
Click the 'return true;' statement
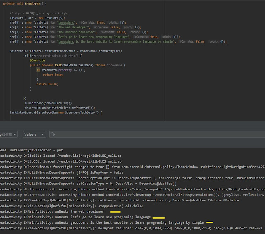tap(54, 75)
